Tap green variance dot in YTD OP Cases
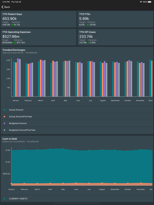This screenshot has height=205, width=154. point(89,42)
